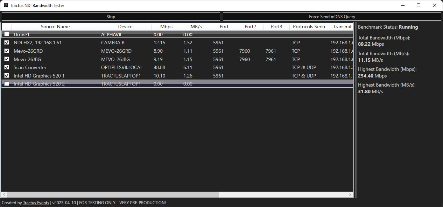Open the Tractus Events link

36,203
